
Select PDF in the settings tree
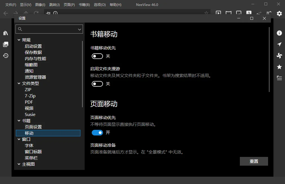point(29,102)
